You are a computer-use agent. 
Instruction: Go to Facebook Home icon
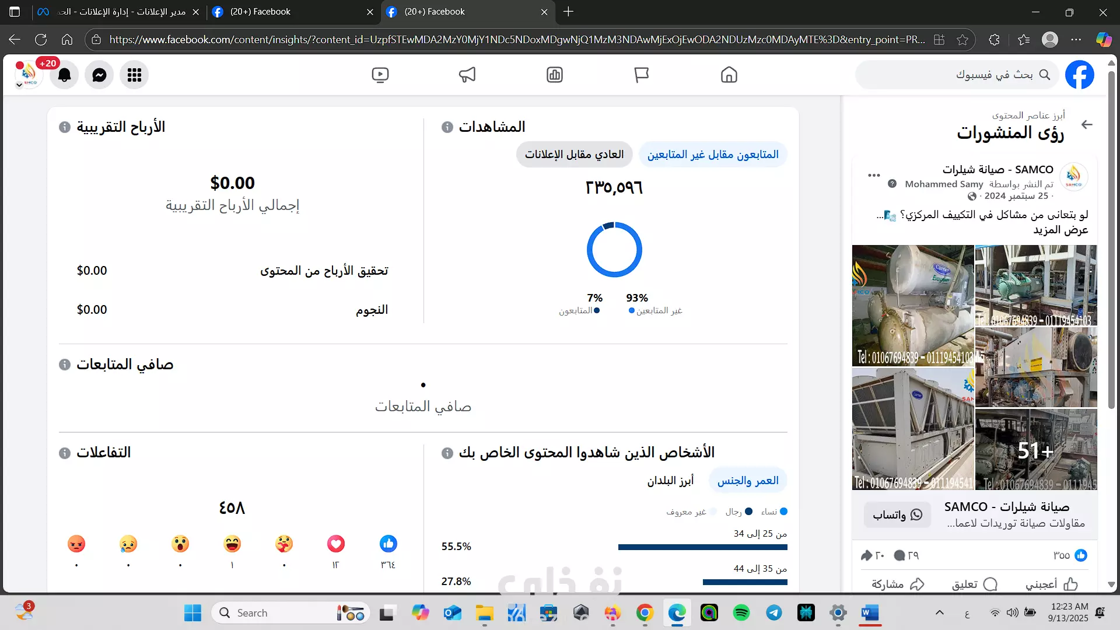(729, 75)
